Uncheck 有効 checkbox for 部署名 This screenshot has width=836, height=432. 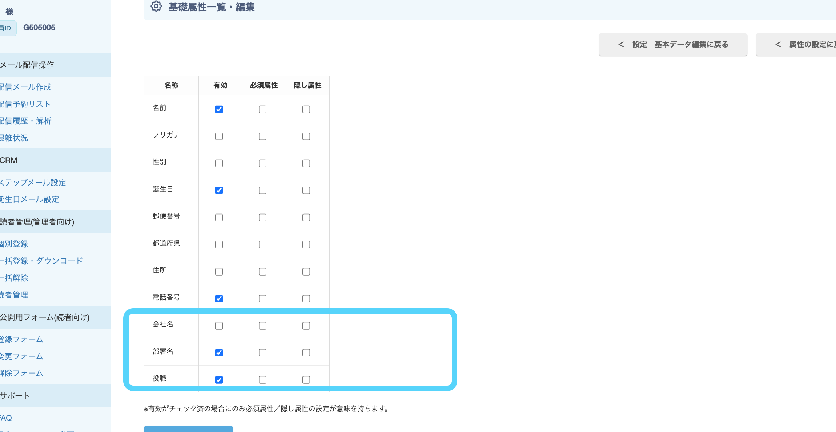pos(219,353)
